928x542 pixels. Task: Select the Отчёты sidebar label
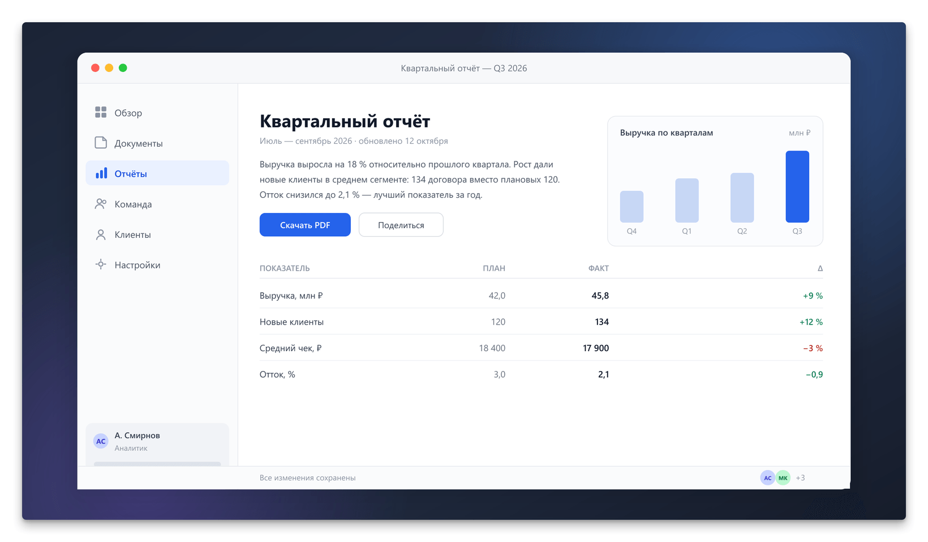(x=131, y=174)
